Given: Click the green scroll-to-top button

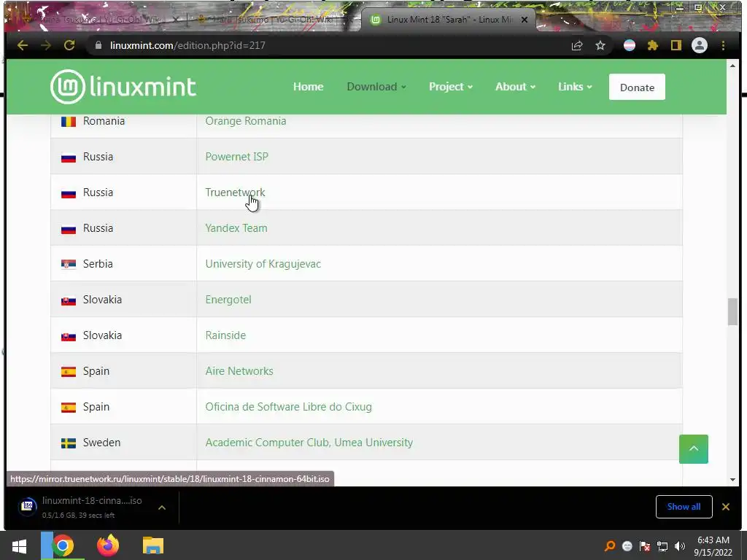Looking at the screenshot, I should [694, 449].
